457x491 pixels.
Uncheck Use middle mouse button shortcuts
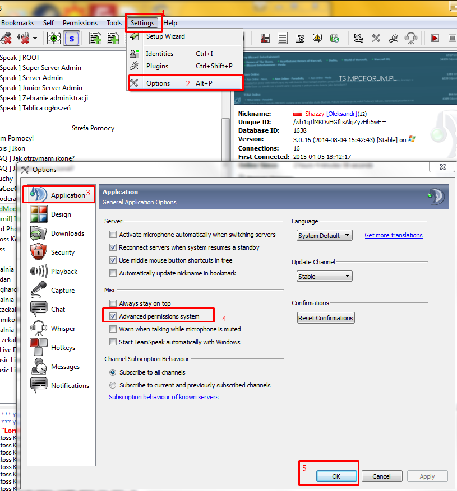tap(113, 260)
